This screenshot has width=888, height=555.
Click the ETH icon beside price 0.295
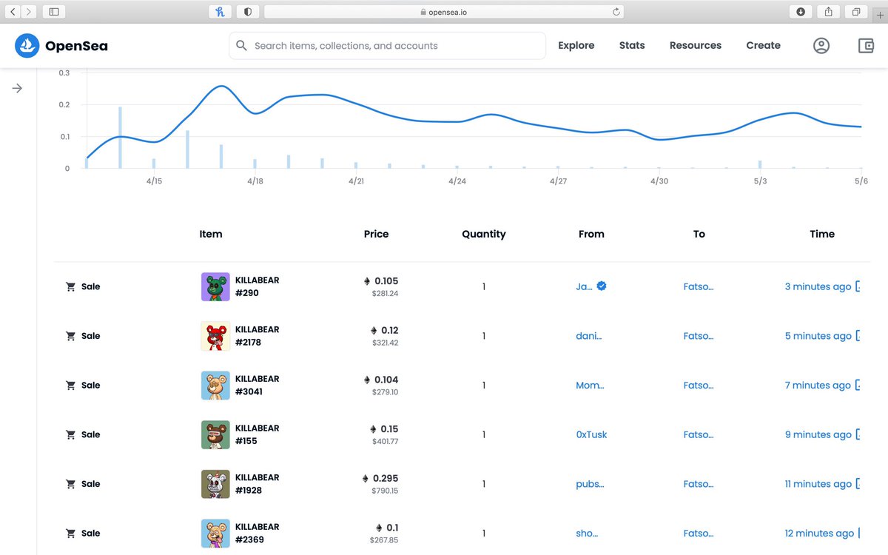[x=366, y=478]
